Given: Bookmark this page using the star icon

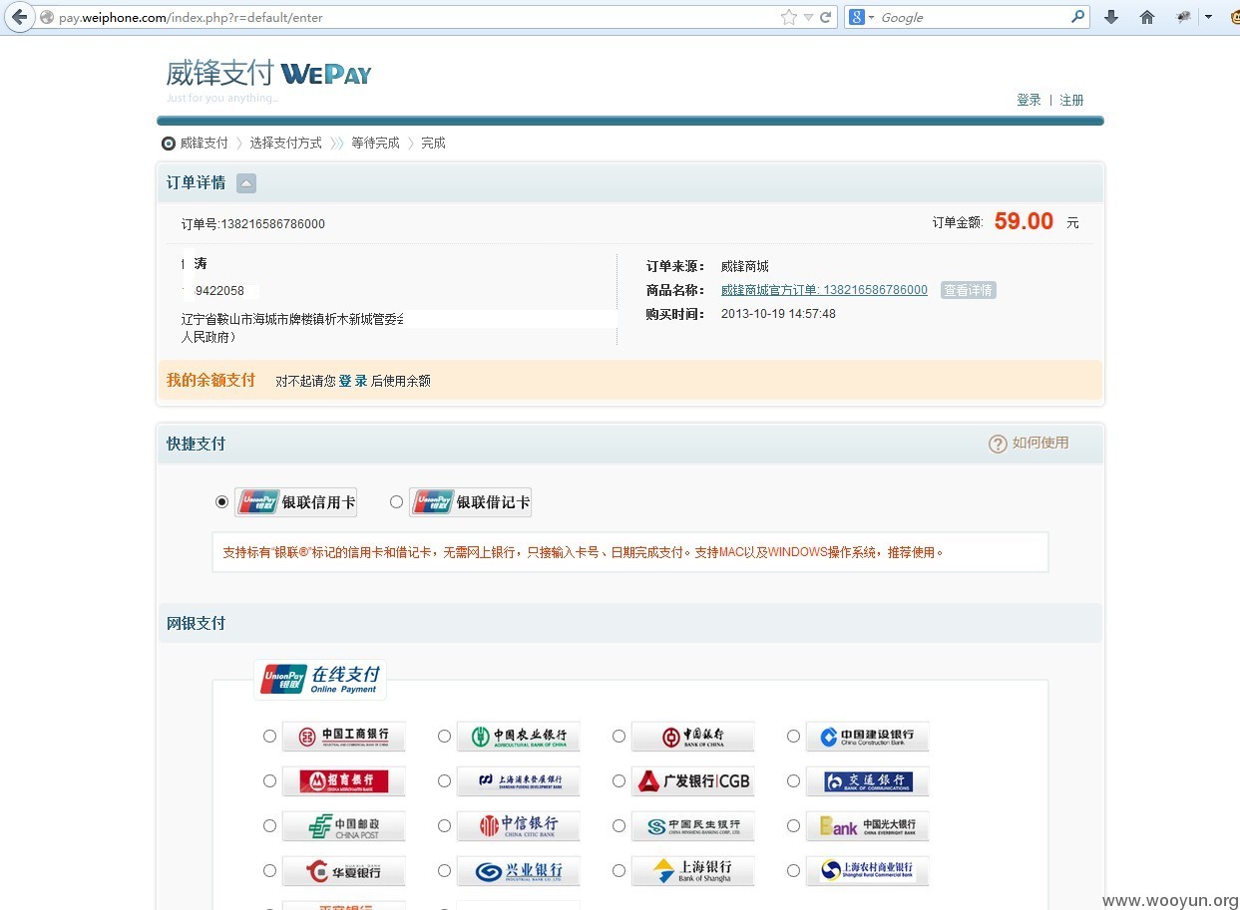Looking at the screenshot, I should (x=789, y=17).
